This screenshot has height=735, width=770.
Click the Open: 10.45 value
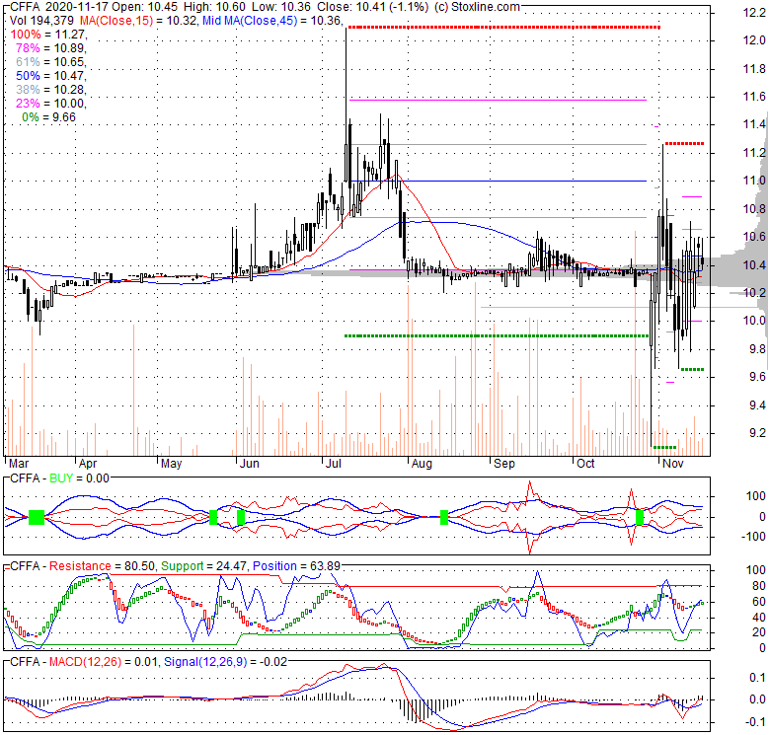[x=145, y=7]
